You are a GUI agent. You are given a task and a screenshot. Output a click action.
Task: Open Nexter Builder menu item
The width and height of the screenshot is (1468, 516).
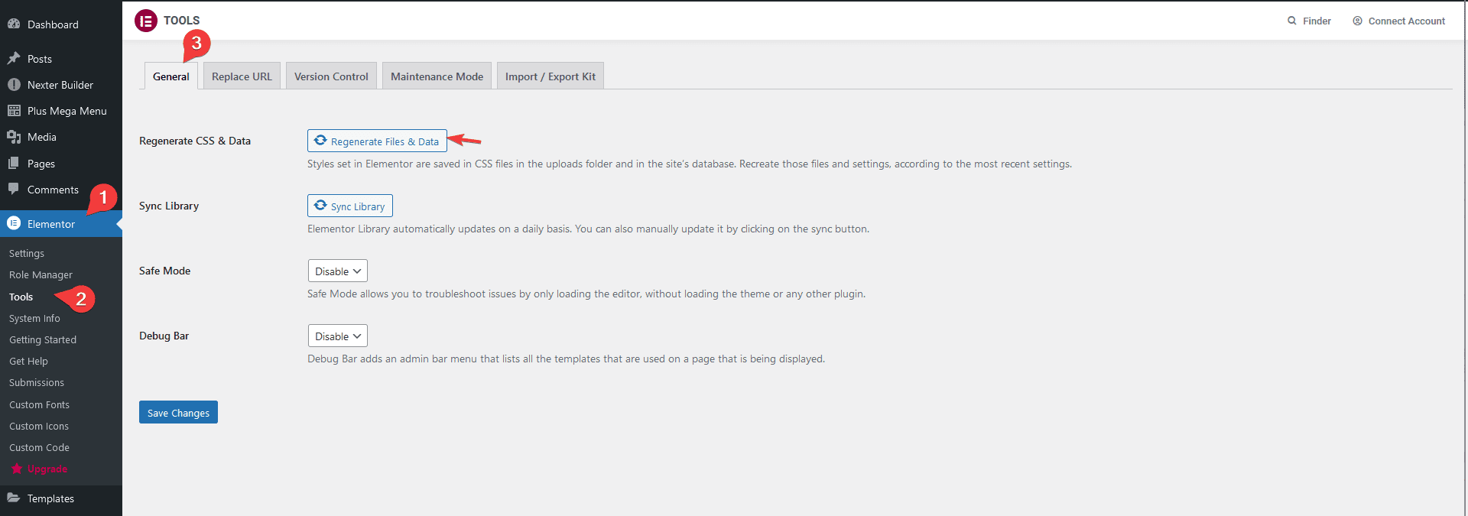61,85
